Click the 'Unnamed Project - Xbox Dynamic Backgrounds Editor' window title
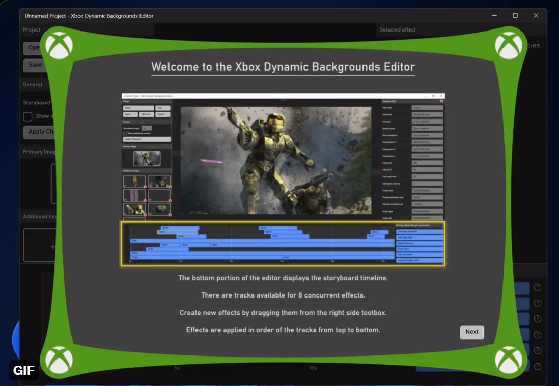Viewport: 559px width, 386px height. coord(89,16)
